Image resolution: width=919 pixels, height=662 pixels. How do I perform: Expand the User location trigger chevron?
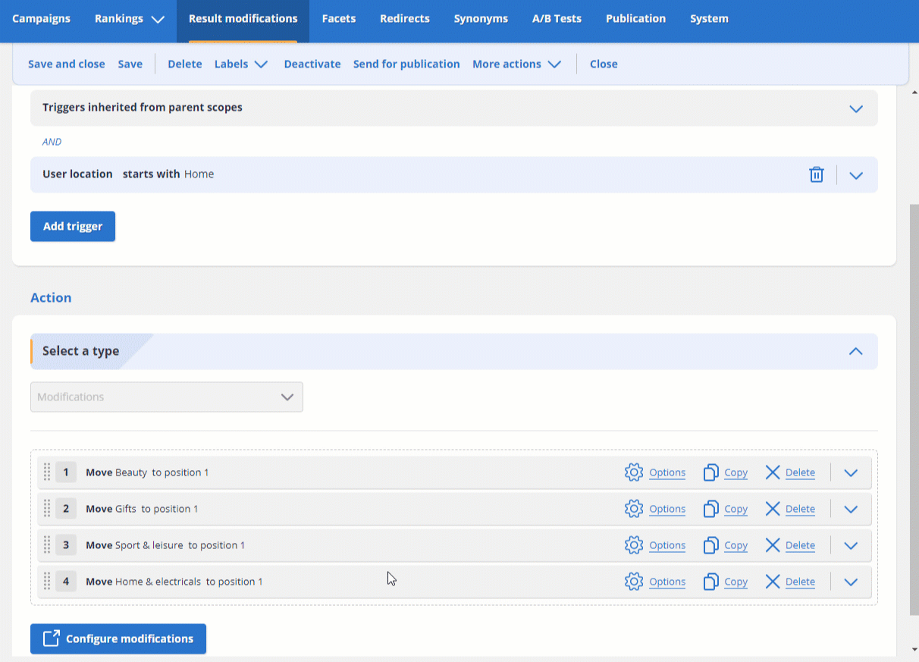pos(856,175)
